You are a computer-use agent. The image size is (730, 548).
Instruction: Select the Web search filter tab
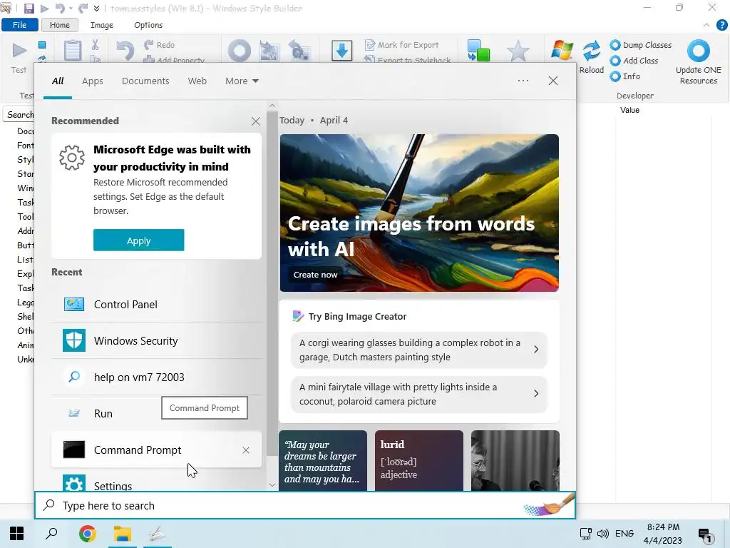click(197, 81)
